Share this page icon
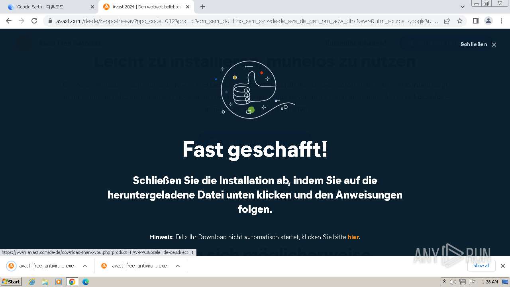Viewport: 510px width, 287px height. pyautogui.click(x=447, y=21)
